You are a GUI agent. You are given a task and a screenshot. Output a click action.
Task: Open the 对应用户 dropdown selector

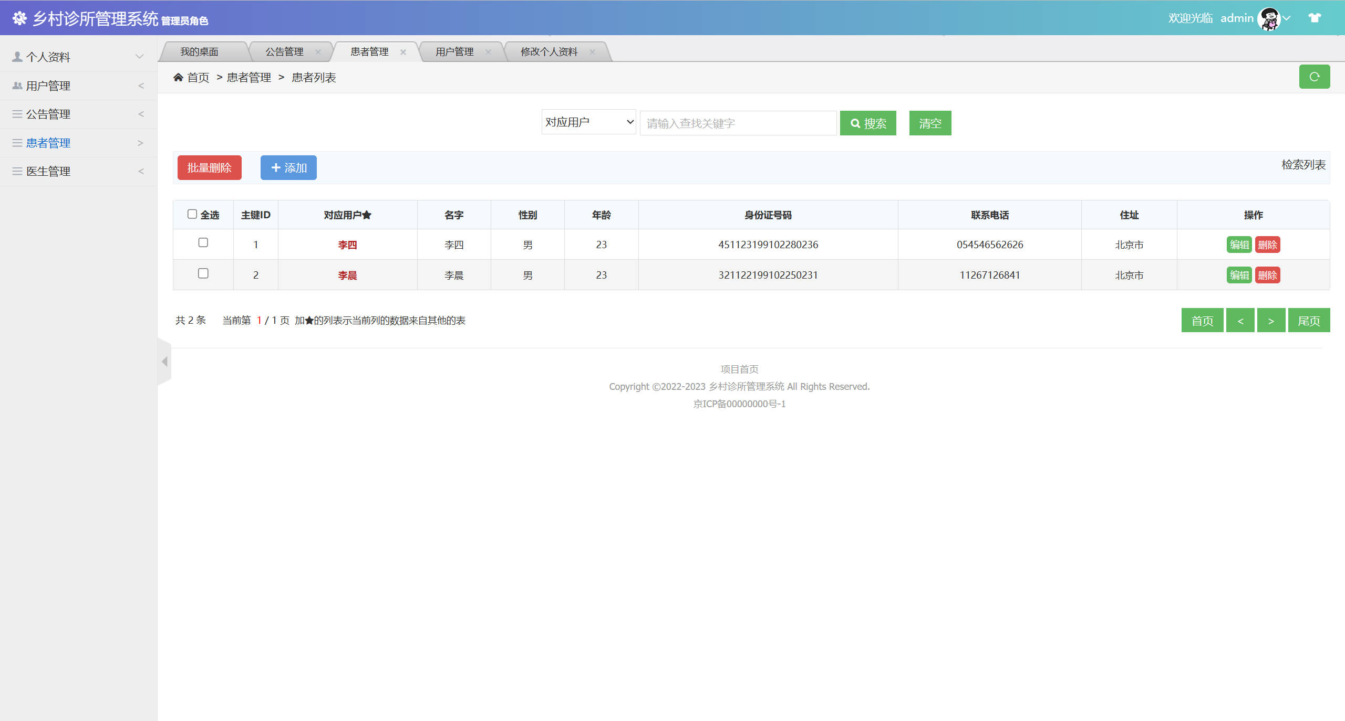click(588, 122)
